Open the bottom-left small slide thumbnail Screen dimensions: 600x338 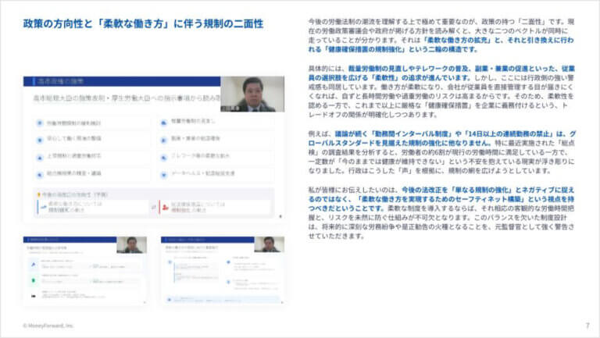pos(85,271)
